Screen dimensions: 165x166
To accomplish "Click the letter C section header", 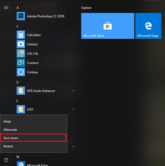I will click(18, 26).
